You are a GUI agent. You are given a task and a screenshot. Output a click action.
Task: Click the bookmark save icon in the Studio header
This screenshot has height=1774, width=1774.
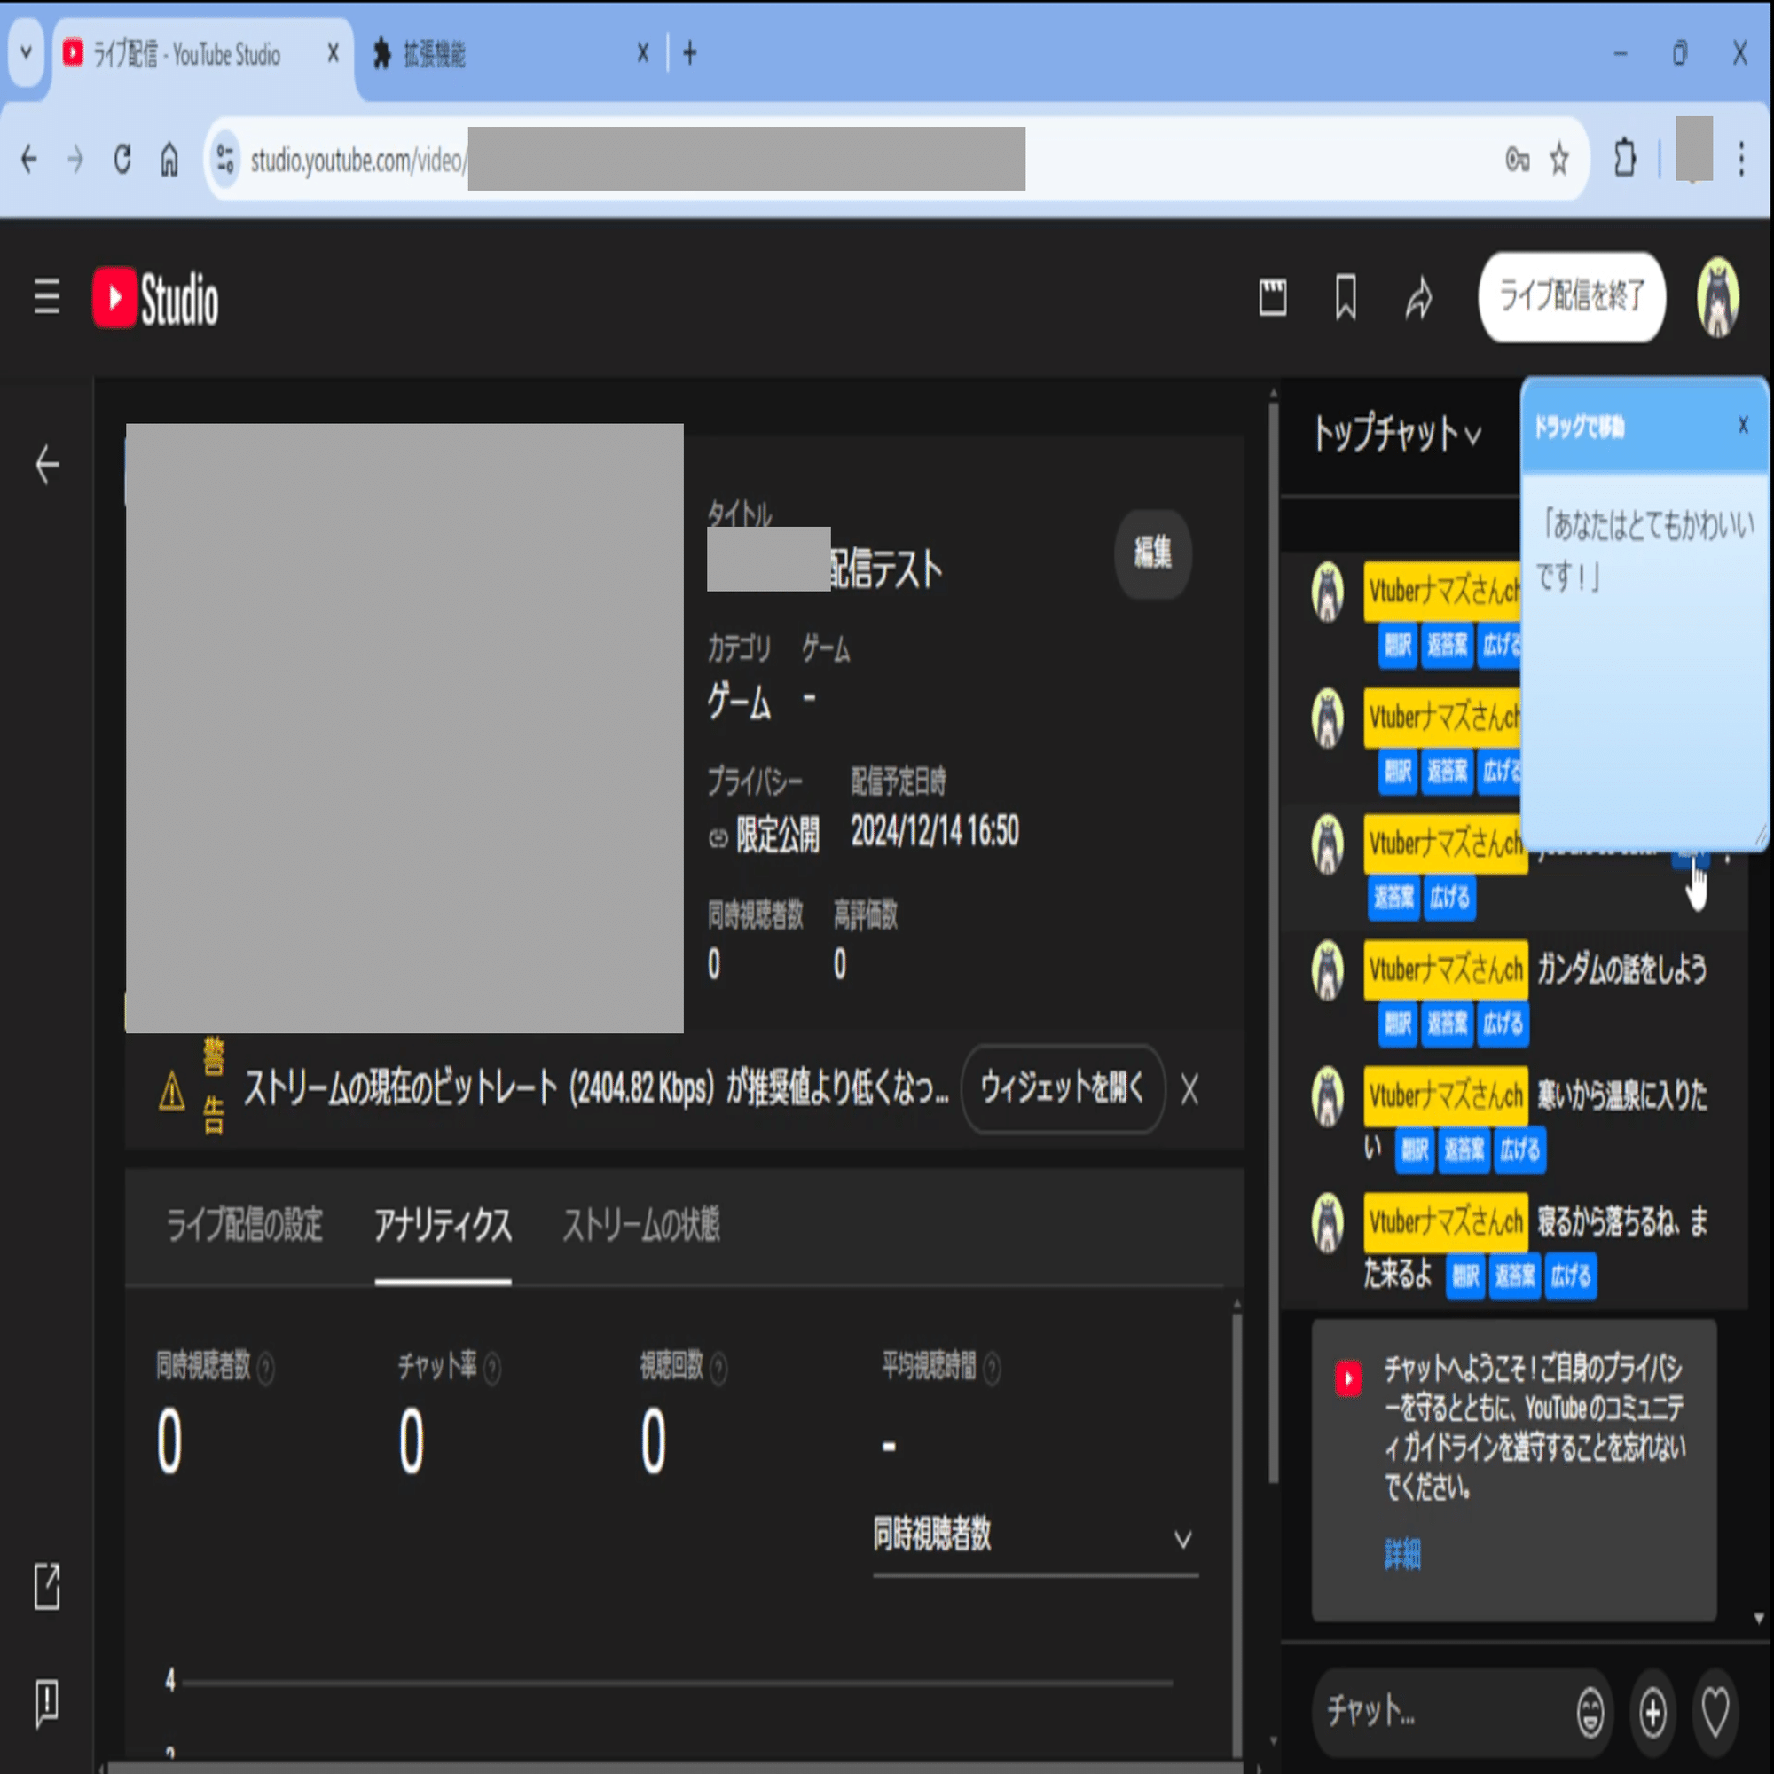(1346, 297)
